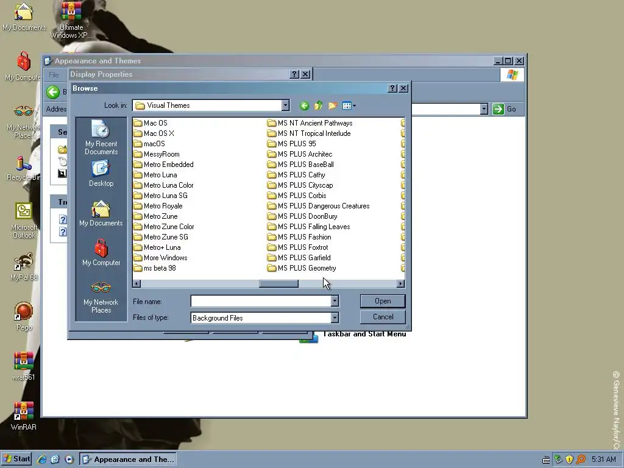This screenshot has height=468, width=624.
Task: Click security shield icon in system tray
Action: click(570, 459)
